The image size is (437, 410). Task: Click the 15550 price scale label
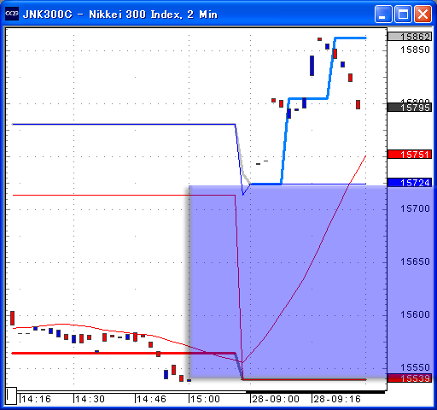415,367
